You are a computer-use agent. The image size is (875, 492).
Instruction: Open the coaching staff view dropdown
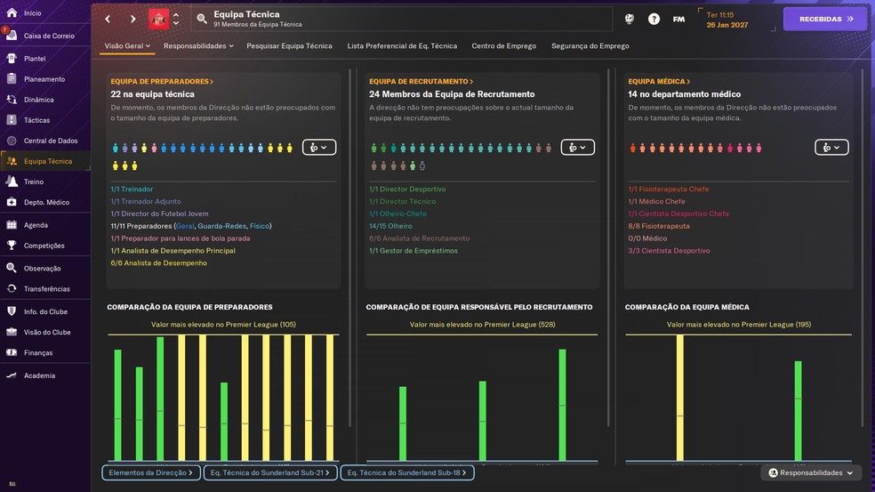(318, 148)
